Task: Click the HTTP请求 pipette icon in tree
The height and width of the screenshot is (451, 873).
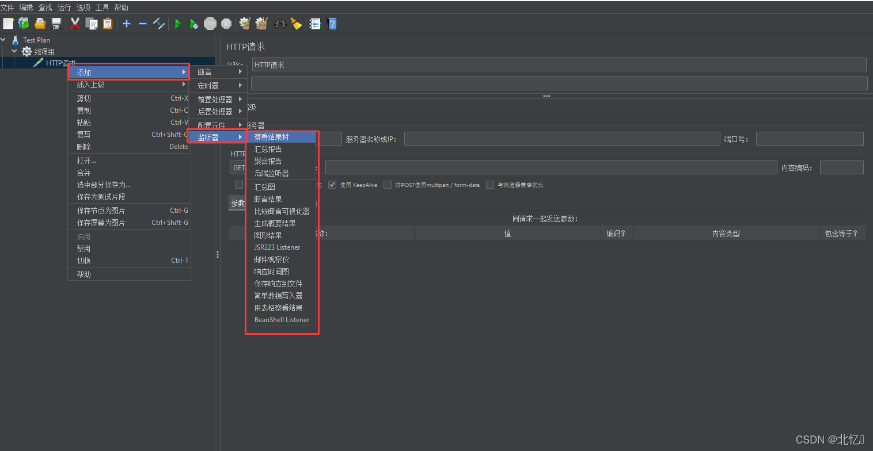Action: pyautogui.click(x=38, y=63)
